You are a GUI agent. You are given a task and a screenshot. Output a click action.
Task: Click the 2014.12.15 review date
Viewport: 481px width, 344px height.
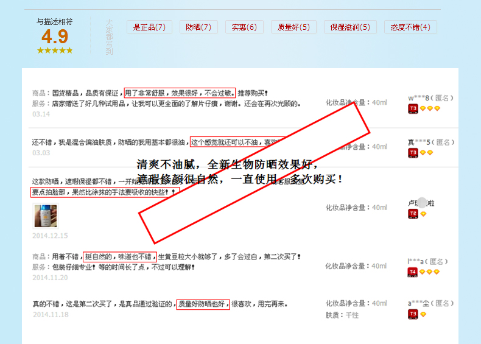coord(50,236)
